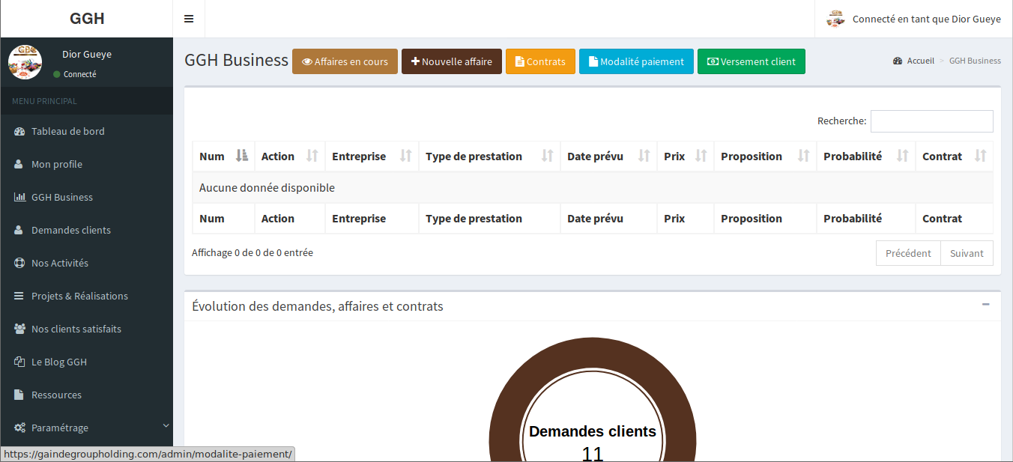Go to Suivant page
Image resolution: width=1013 pixels, height=462 pixels.
967,253
